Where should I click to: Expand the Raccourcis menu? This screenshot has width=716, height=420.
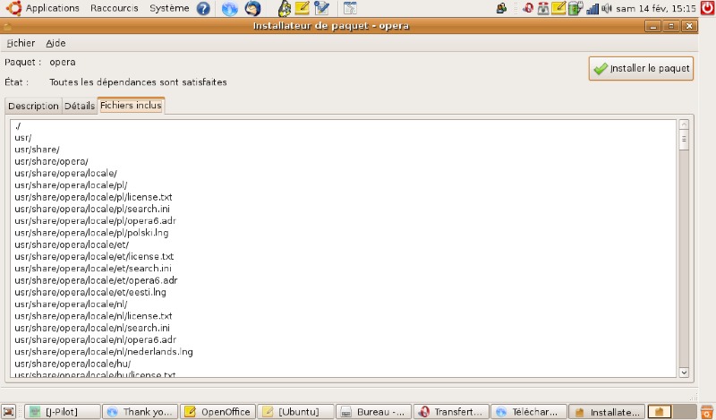[114, 9]
